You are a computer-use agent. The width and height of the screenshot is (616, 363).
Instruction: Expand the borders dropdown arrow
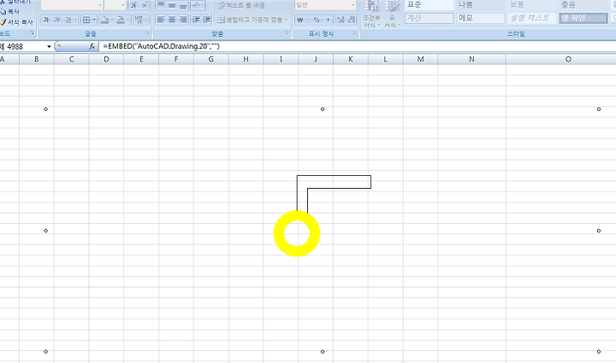pyautogui.click(x=94, y=20)
